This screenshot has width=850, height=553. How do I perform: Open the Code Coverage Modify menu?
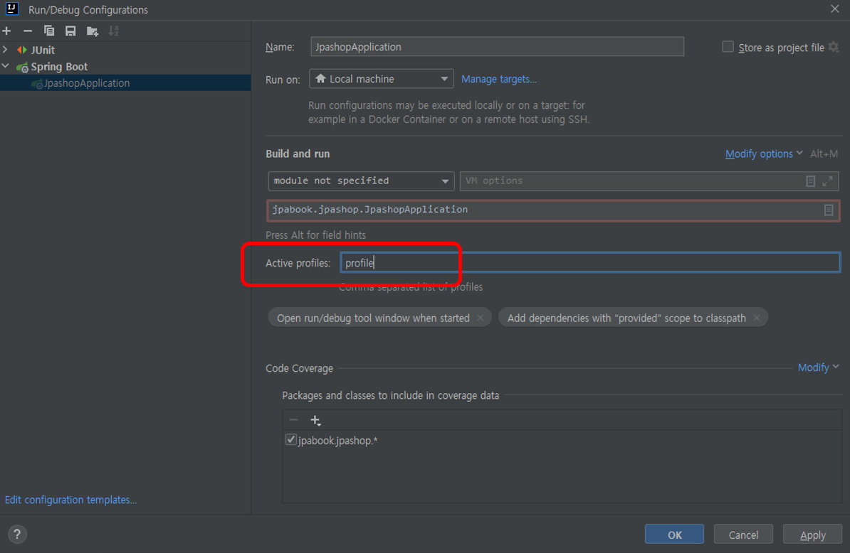818,367
